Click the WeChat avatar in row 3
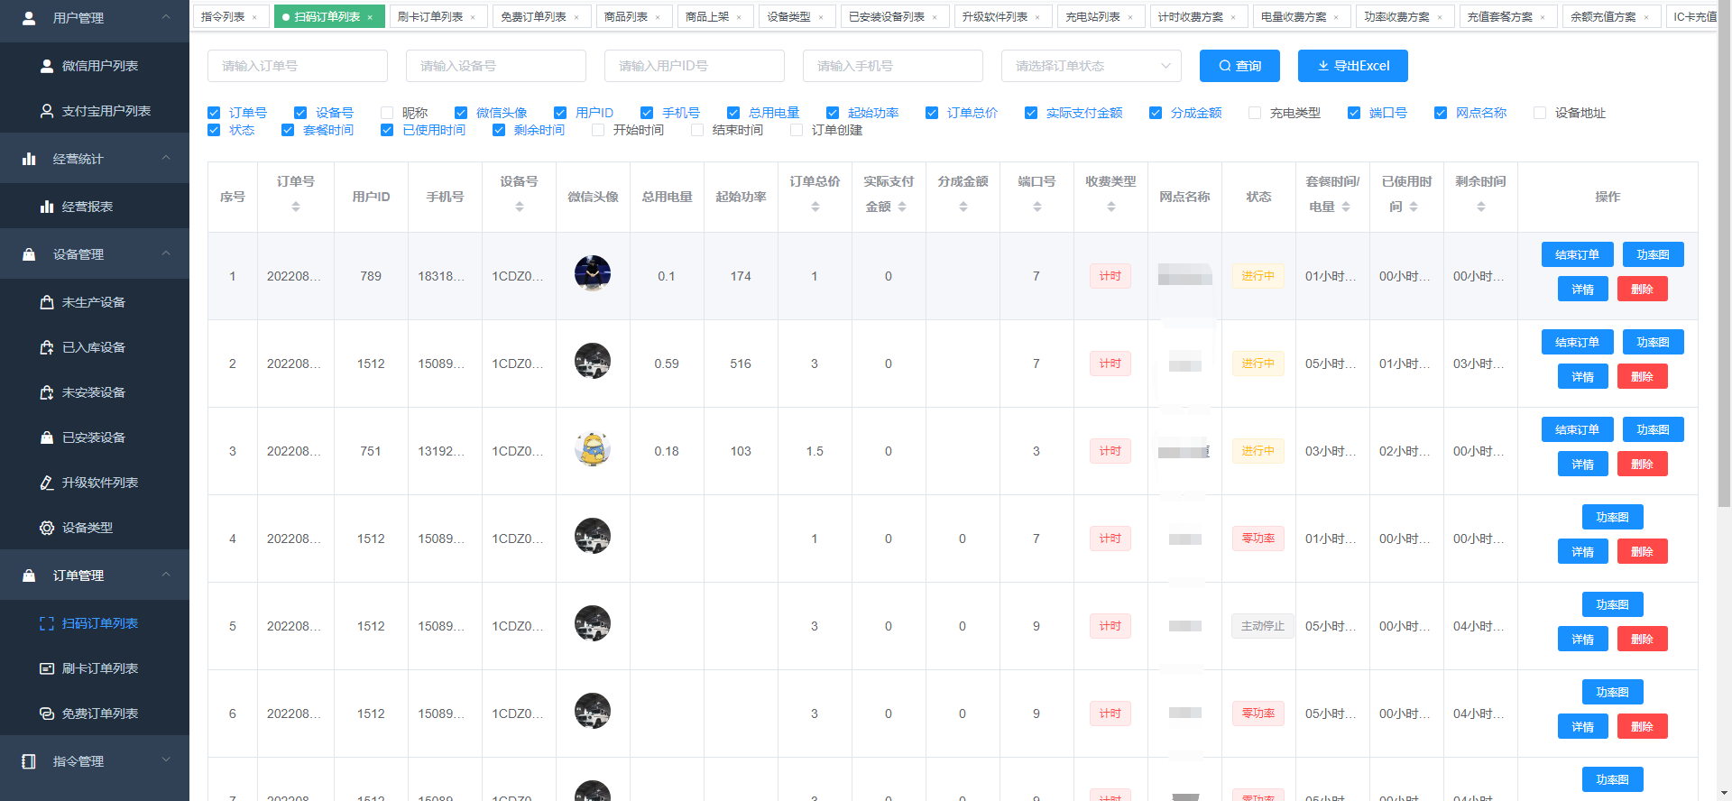The width and height of the screenshot is (1732, 801). (593, 448)
